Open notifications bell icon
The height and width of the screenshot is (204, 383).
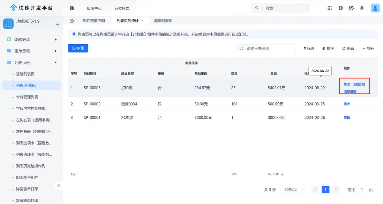click(x=362, y=8)
